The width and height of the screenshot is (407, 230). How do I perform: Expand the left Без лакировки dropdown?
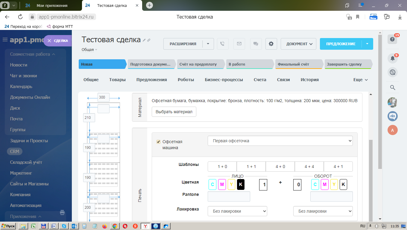pyautogui.click(x=237, y=211)
